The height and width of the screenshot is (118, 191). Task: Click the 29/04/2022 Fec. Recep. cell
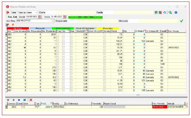coord(177,48)
